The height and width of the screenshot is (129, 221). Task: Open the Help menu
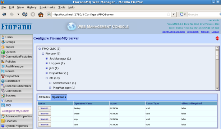click(x=71, y=7)
